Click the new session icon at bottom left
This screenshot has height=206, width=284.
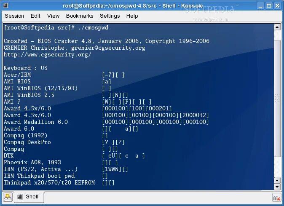tap(8, 197)
